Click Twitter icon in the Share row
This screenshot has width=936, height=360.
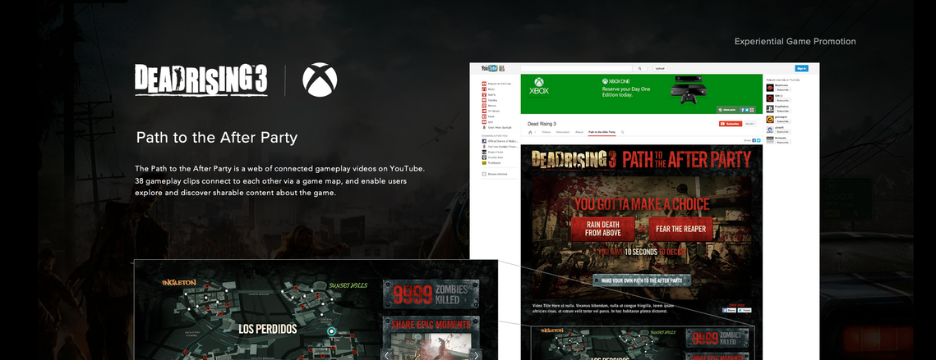click(758, 140)
